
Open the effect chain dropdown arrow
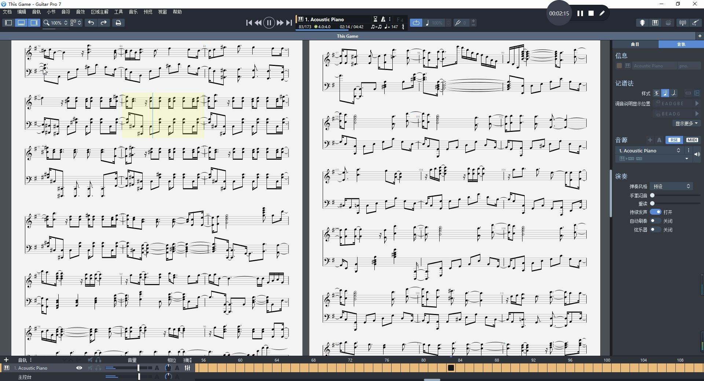click(687, 159)
